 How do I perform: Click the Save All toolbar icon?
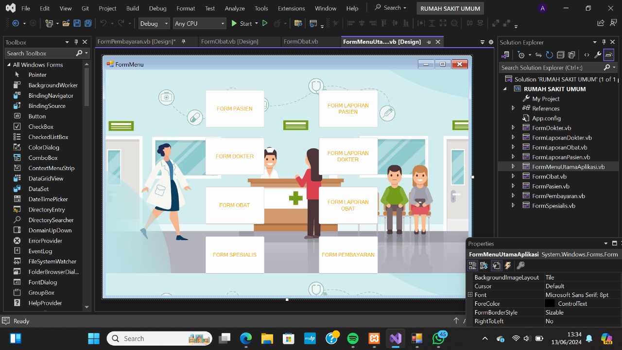88,23
